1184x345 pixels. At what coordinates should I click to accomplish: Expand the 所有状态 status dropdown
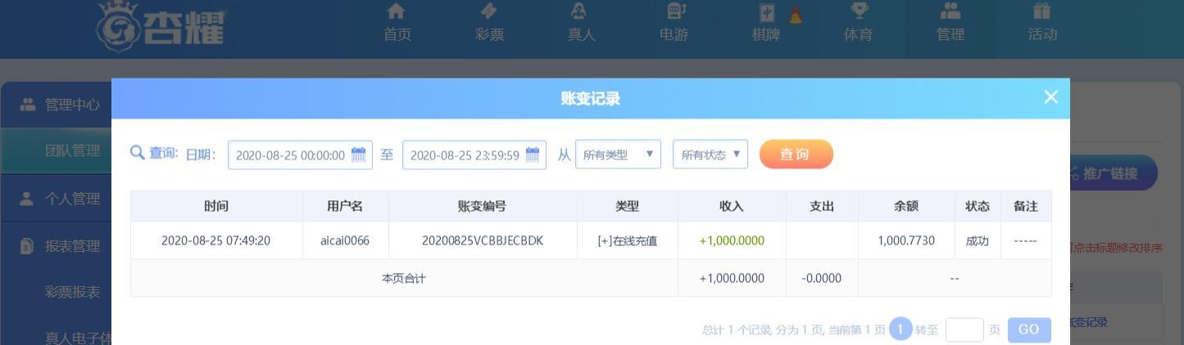(x=710, y=155)
